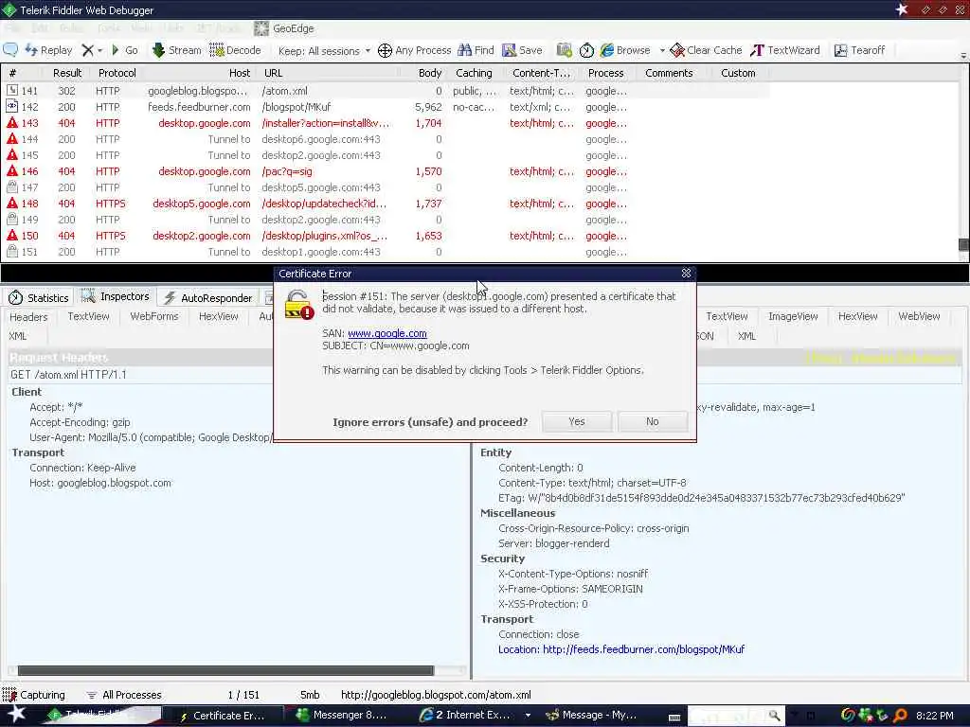Image resolution: width=970 pixels, height=727 pixels.
Task: Open response XML tab
Action: point(746,336)
